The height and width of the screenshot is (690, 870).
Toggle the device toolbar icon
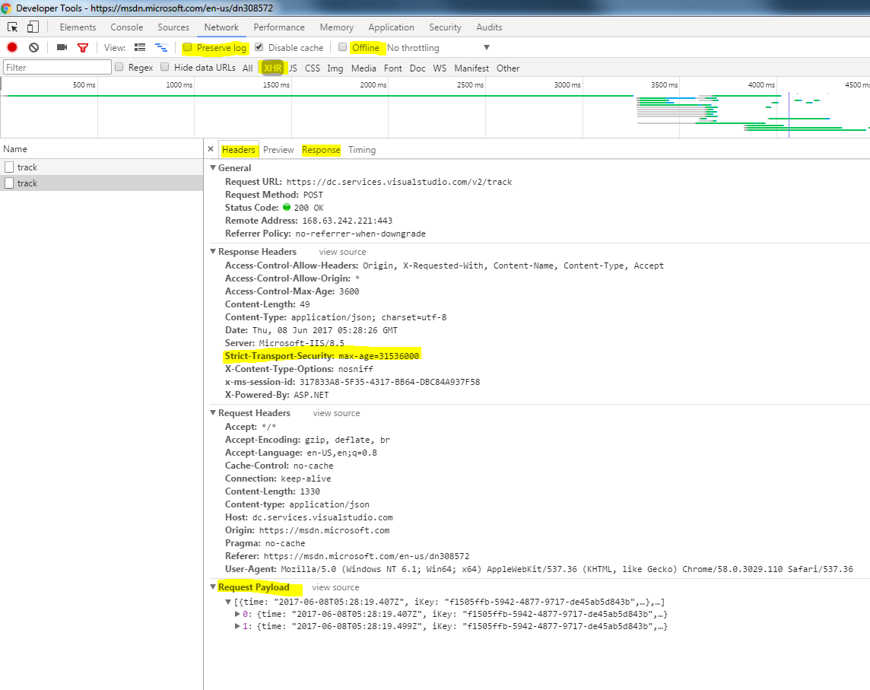coord(33,27)
